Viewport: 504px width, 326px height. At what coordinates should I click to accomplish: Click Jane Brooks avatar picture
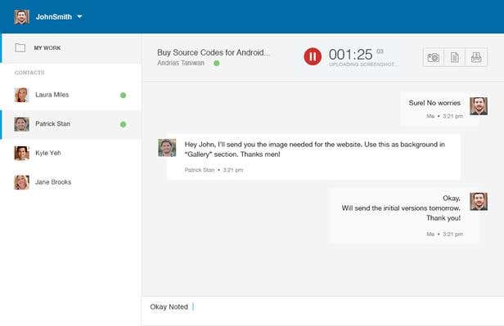[21, 182]
